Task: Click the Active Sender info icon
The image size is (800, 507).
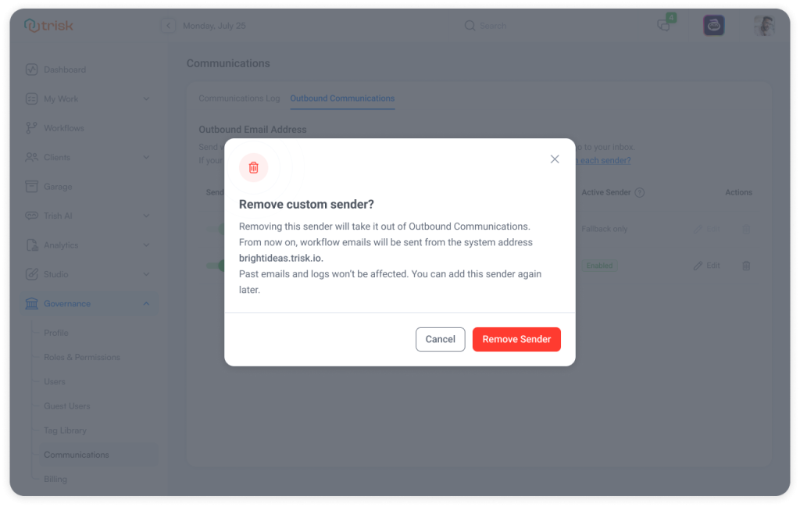Action: [x=639, y=192]
